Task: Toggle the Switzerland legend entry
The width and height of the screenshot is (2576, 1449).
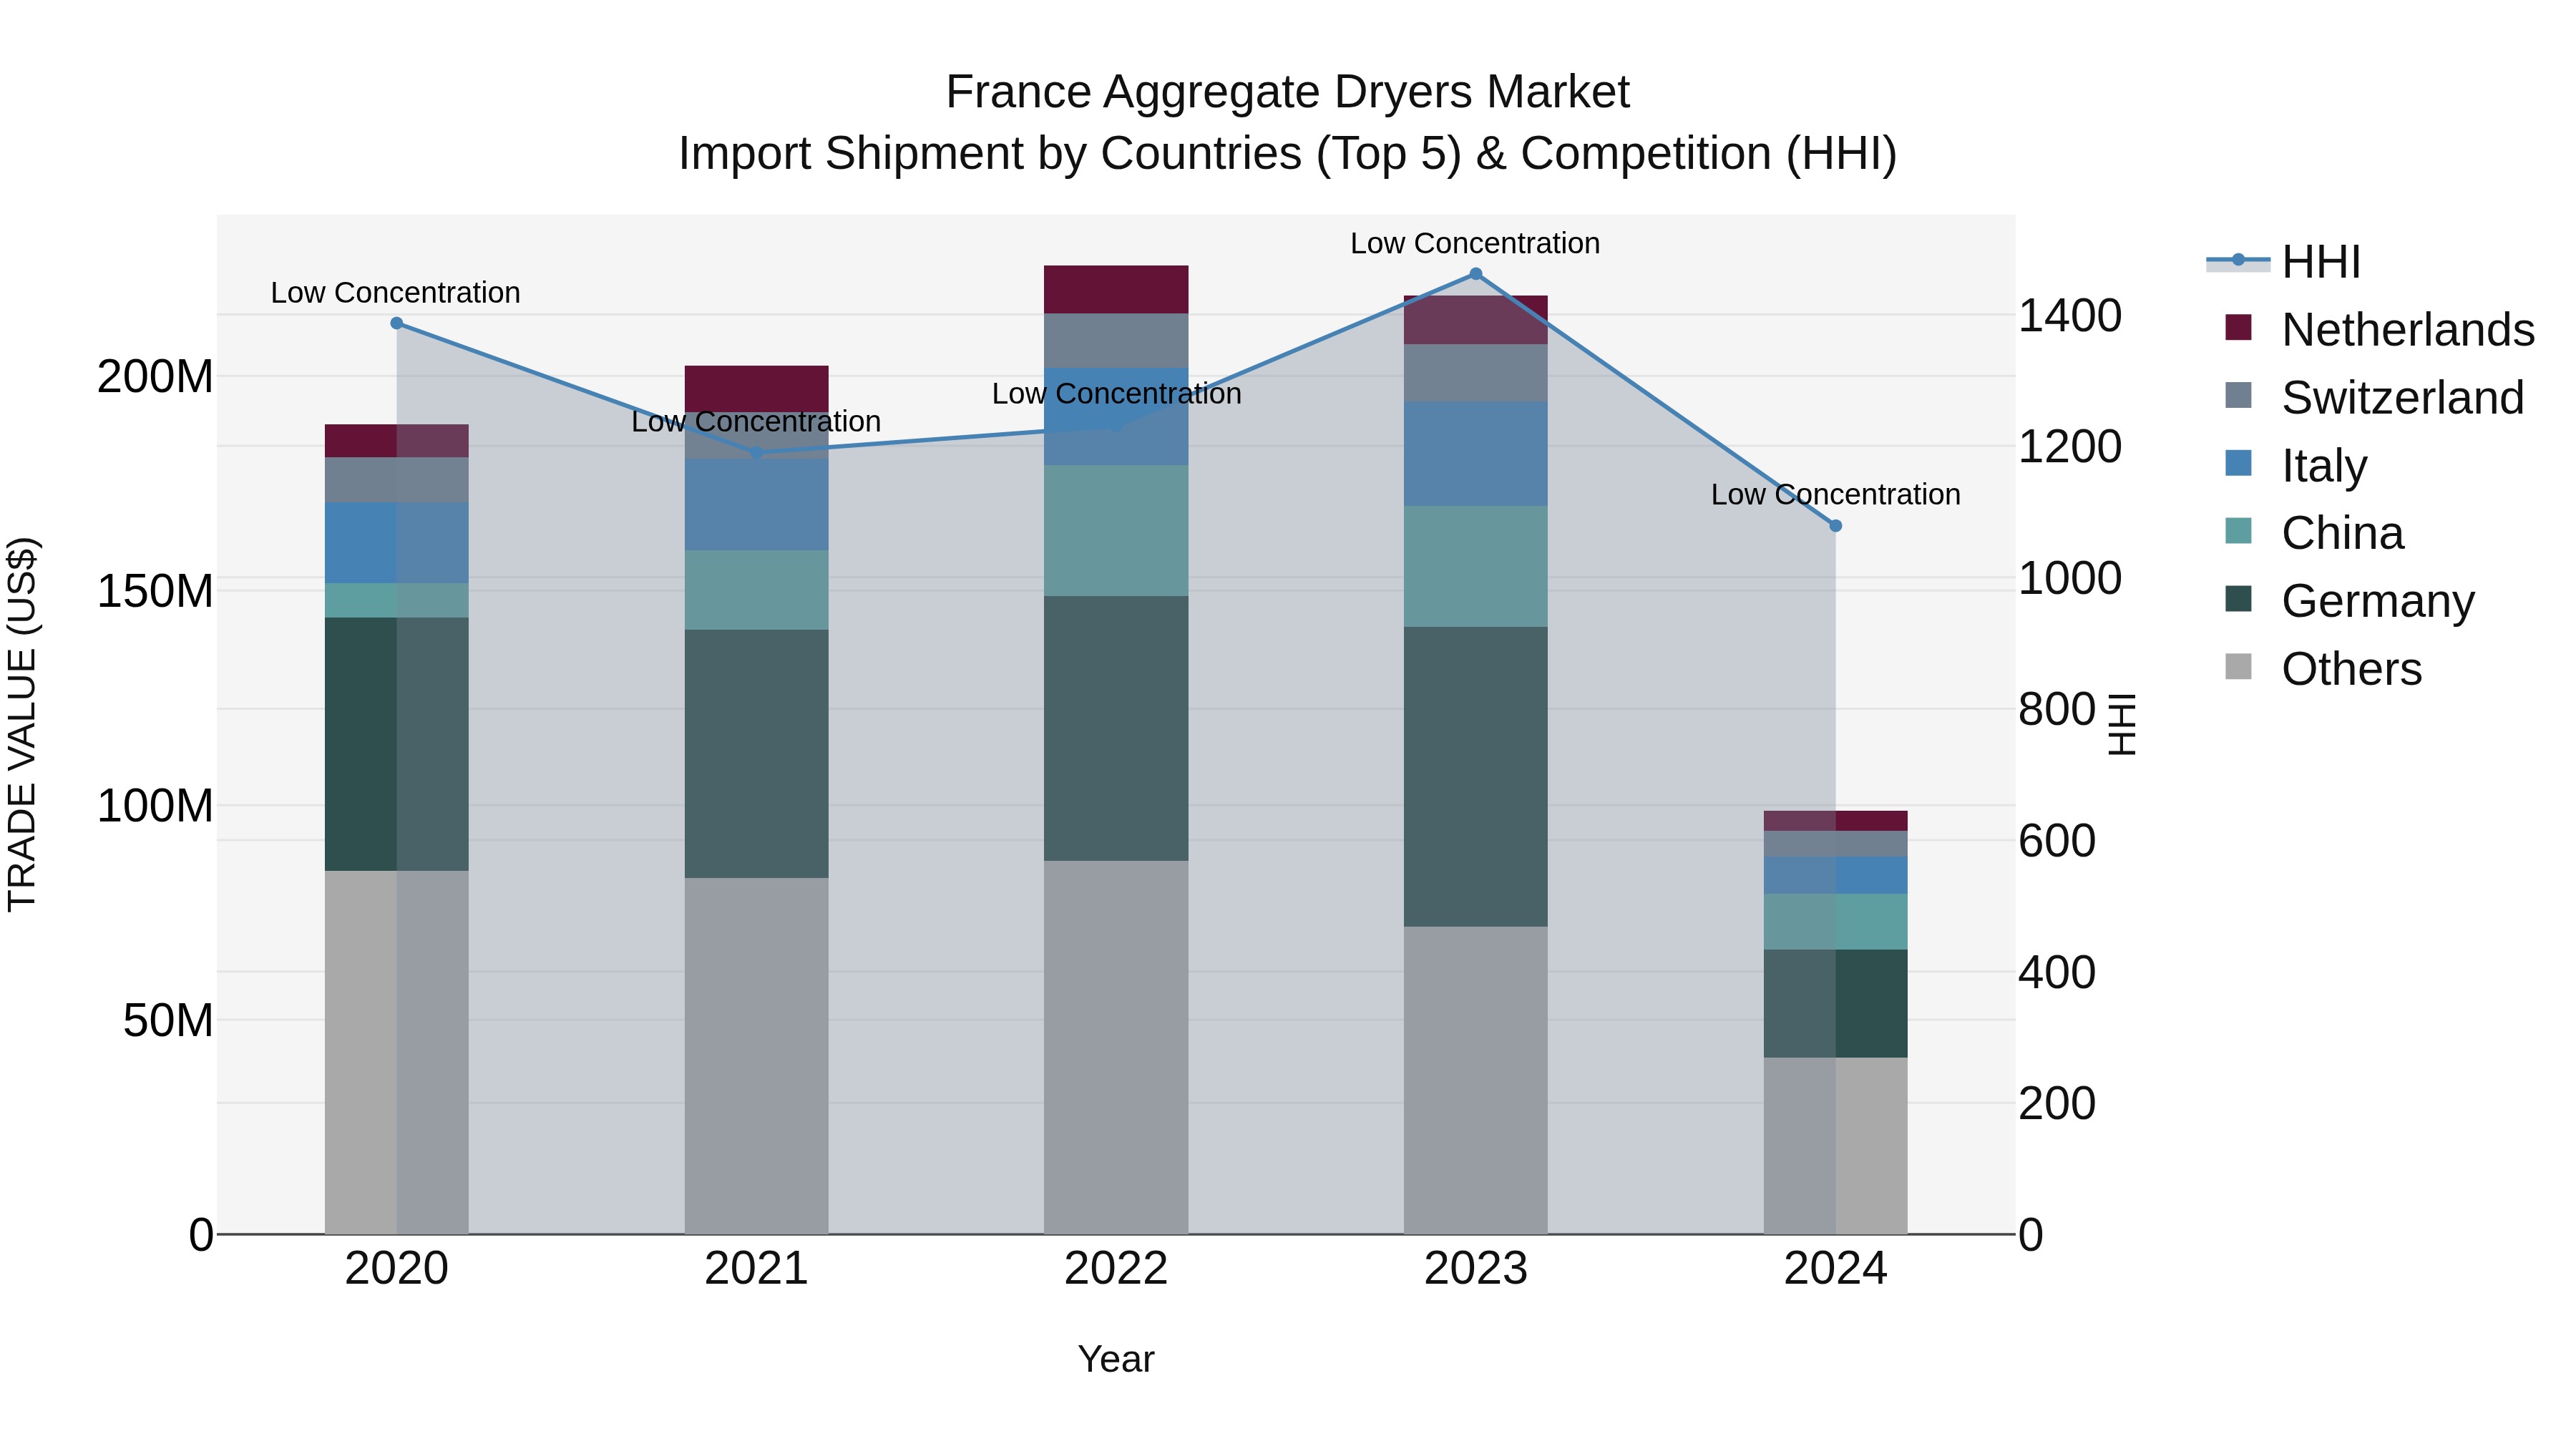Action: [x=2374, y=398]
